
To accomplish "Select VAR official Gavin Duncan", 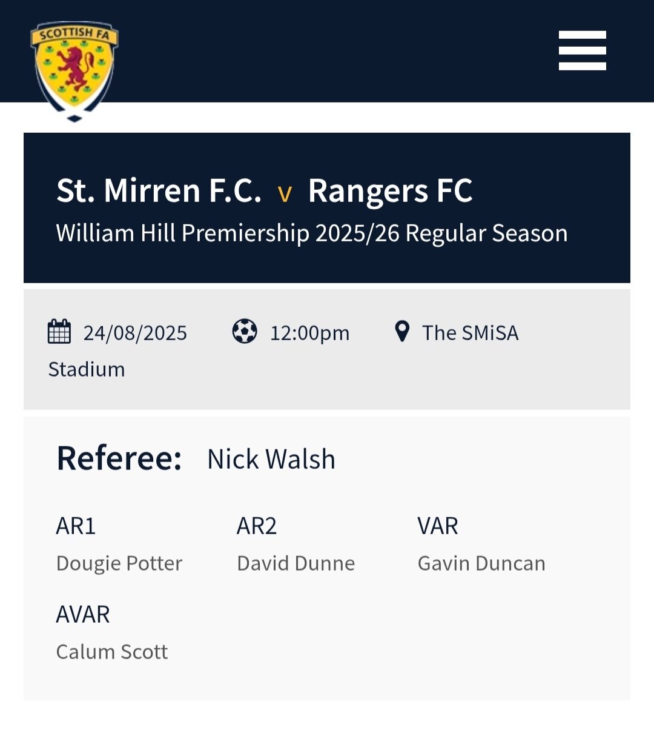I will [481, 563].
